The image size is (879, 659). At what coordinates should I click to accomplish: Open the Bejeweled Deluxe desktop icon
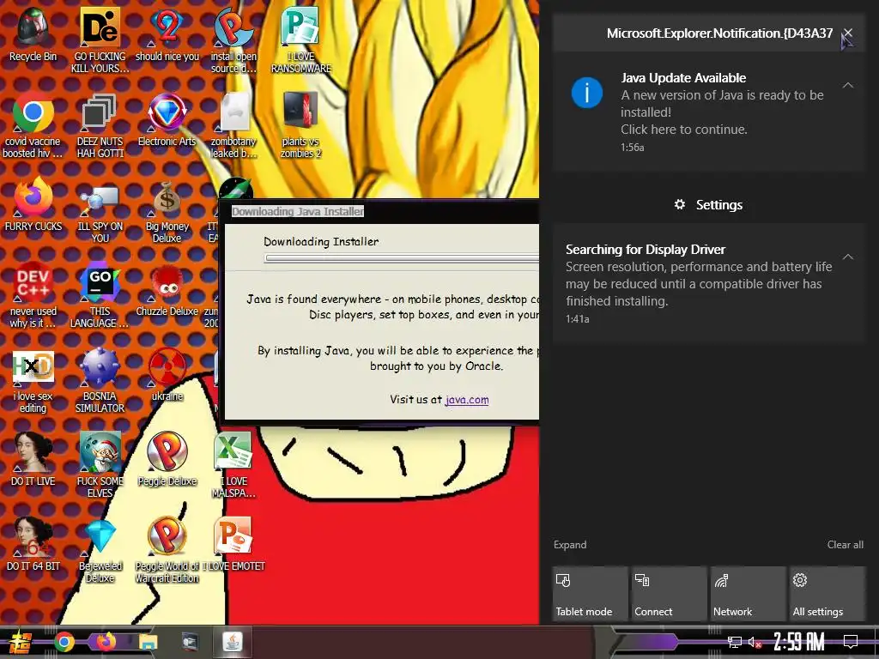coord(100,550)
